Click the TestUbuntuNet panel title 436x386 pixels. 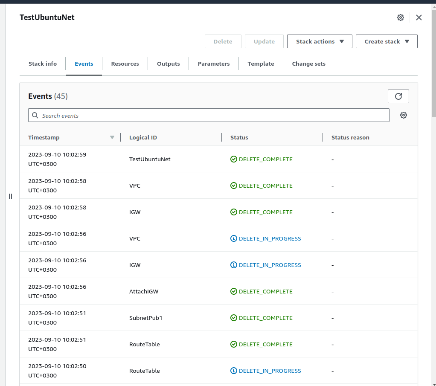click(x=47, y=17)
